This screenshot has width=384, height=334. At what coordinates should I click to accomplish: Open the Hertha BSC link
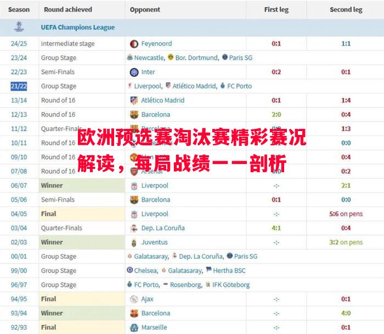(x=229, y=270)
